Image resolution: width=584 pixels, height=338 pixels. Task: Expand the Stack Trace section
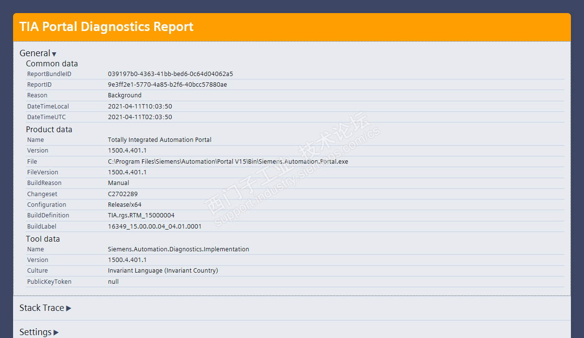(x=45, y=308)
